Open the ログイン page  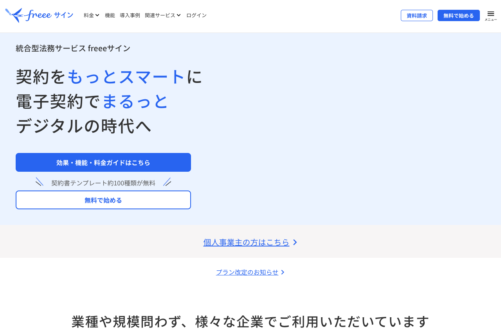click(196, 15)
